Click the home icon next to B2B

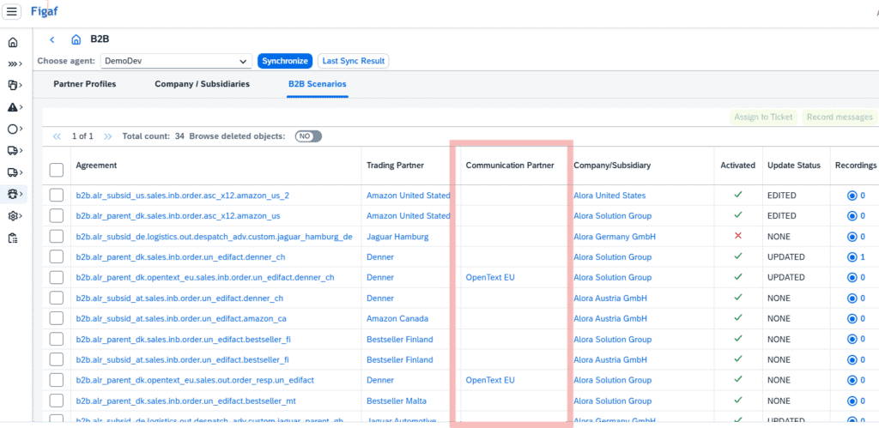coord(76,39)
